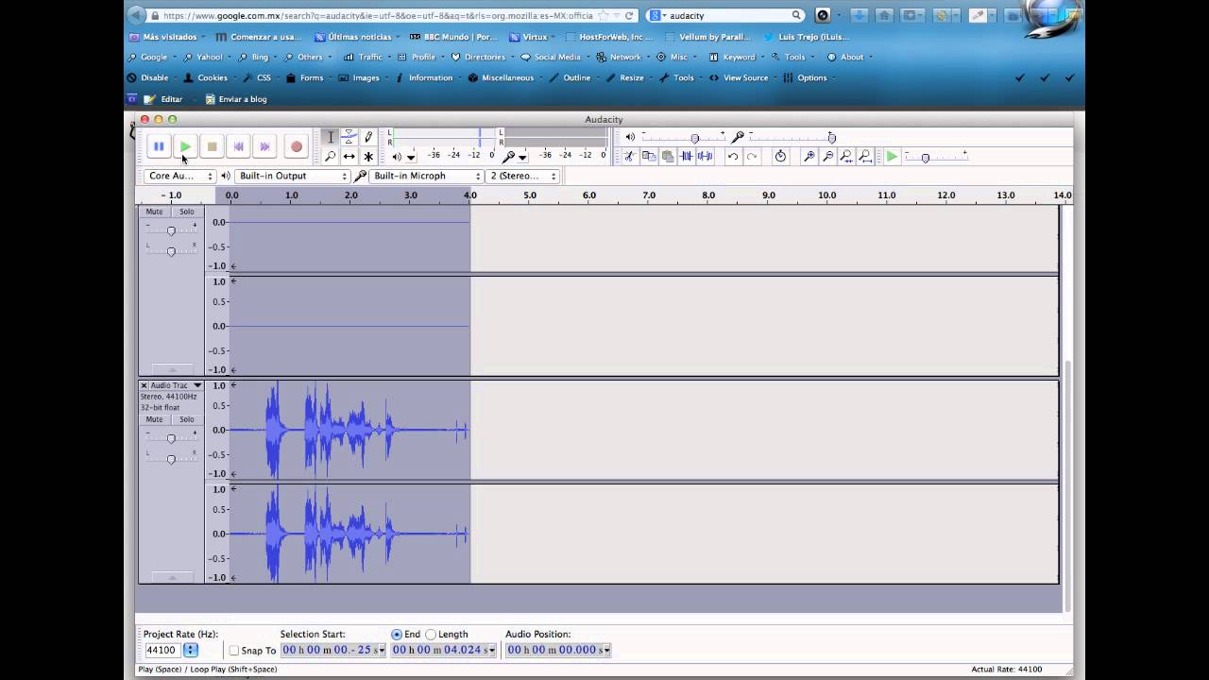Open the Built-in Output device dropdown
The image size is (1209, 680).
click(x=292, y=176)
